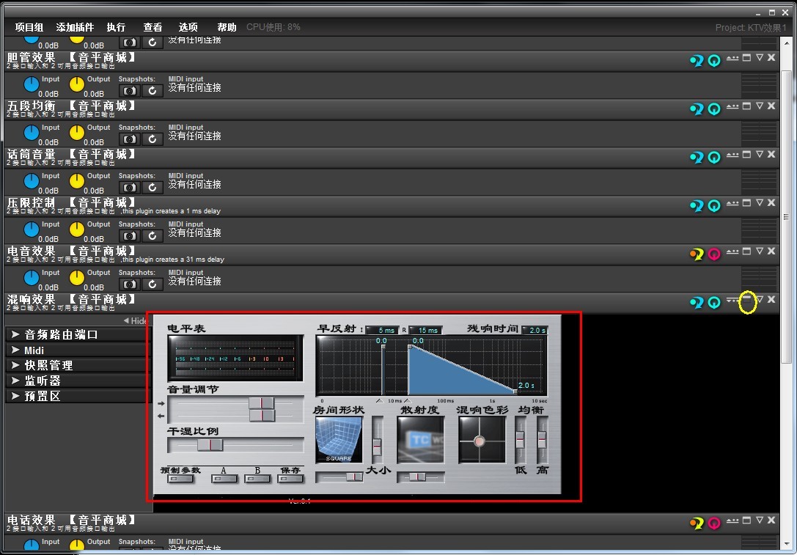Enable the pink power button of 电音效果
Image resolution: width=797 pixels, height=555 pixels.
(x=714, y=254)
